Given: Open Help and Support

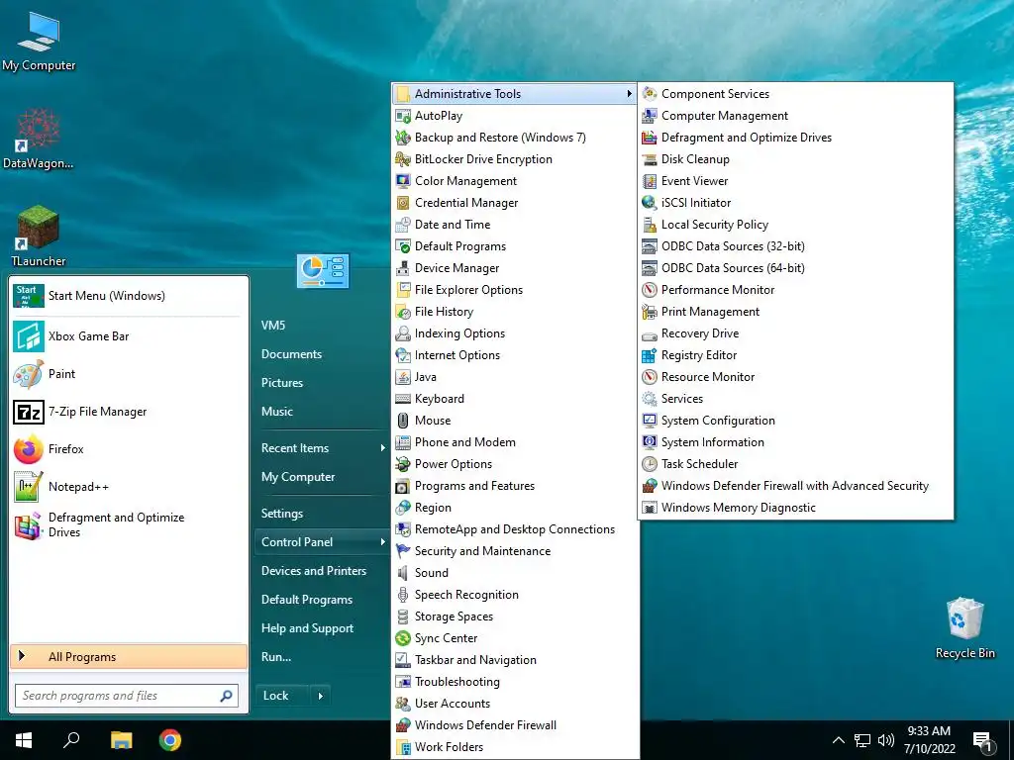Looking at the screenshot, I should coord(307,628).
